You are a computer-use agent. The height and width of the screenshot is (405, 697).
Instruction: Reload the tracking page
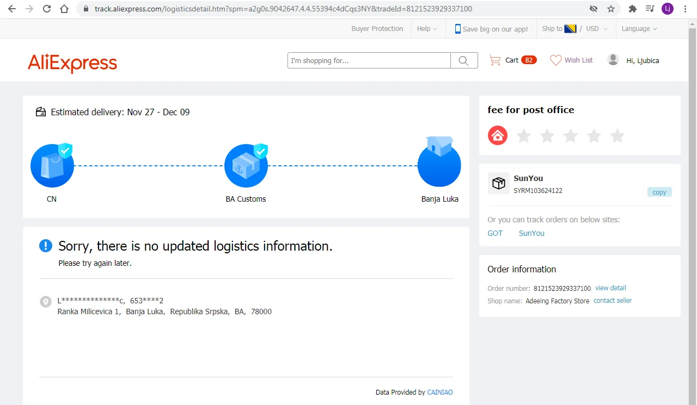pos(47,9)
